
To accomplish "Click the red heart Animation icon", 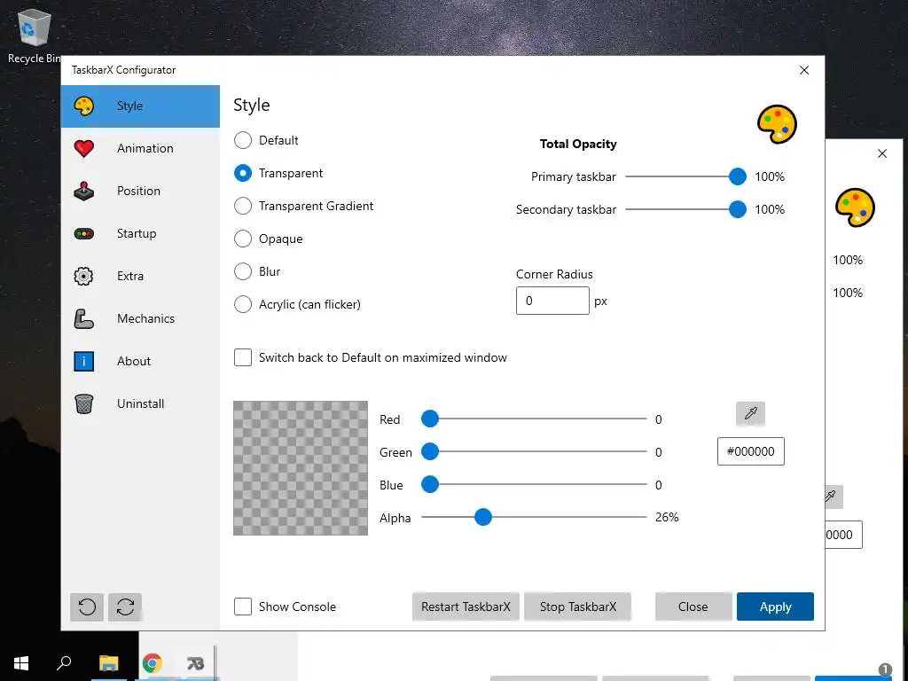I will 84,148.
